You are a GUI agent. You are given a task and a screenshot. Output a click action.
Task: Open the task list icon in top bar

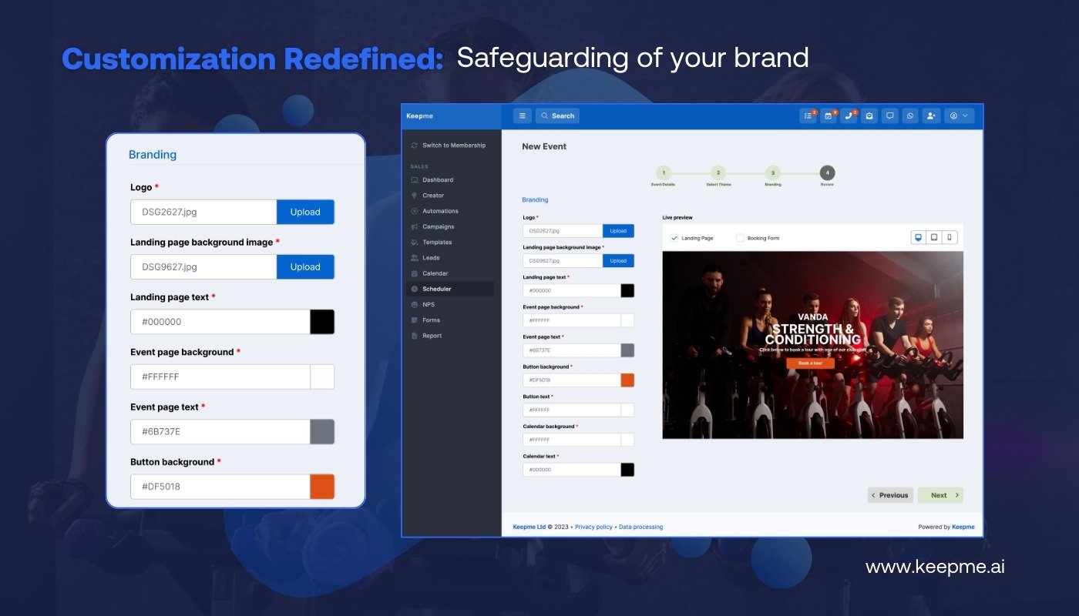808,115
